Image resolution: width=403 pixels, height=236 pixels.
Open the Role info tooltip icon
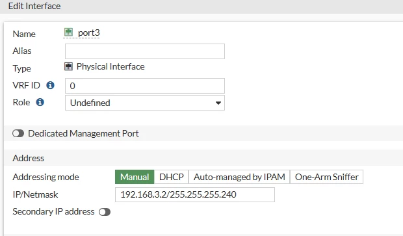(x=40, y=102)
